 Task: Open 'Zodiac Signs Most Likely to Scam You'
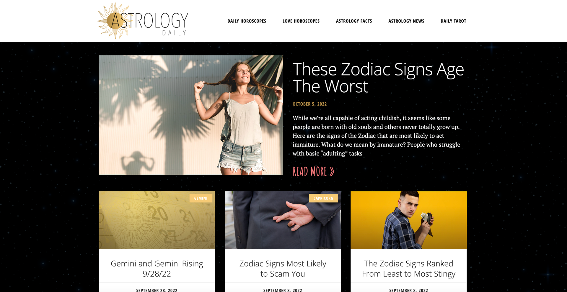click(x=283, y=268)
